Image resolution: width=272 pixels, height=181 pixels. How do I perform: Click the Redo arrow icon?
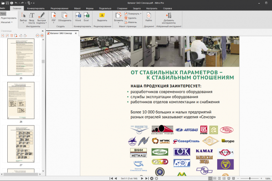click(x=22, y=3)
